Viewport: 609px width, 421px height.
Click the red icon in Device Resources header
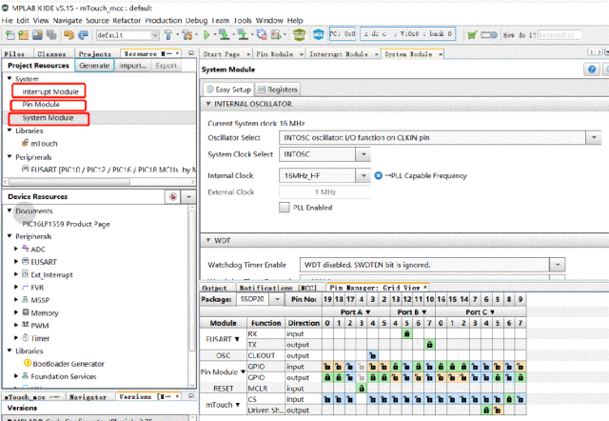tap(173, 196)
